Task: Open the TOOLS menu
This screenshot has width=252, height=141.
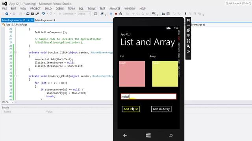Action: (91, 9)
